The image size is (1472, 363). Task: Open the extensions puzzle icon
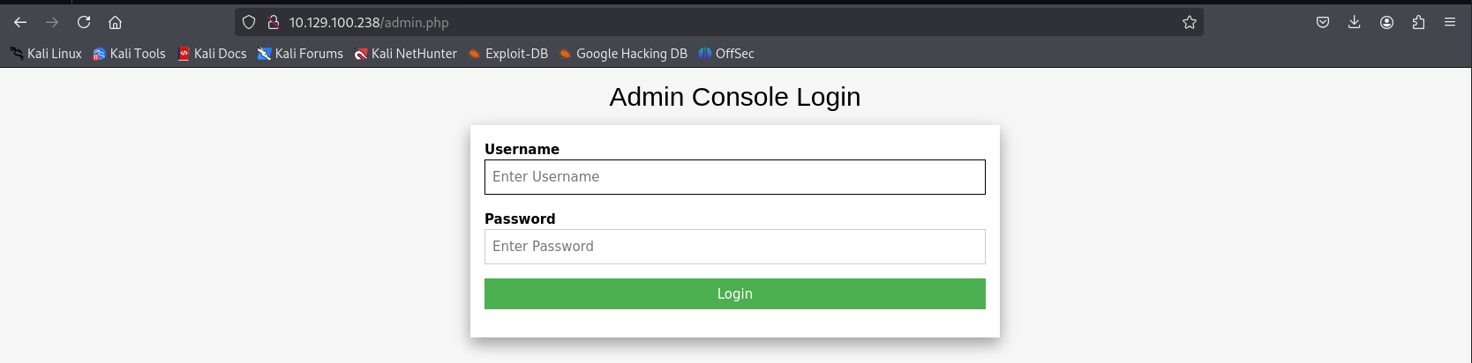(x=1418, y=22)
